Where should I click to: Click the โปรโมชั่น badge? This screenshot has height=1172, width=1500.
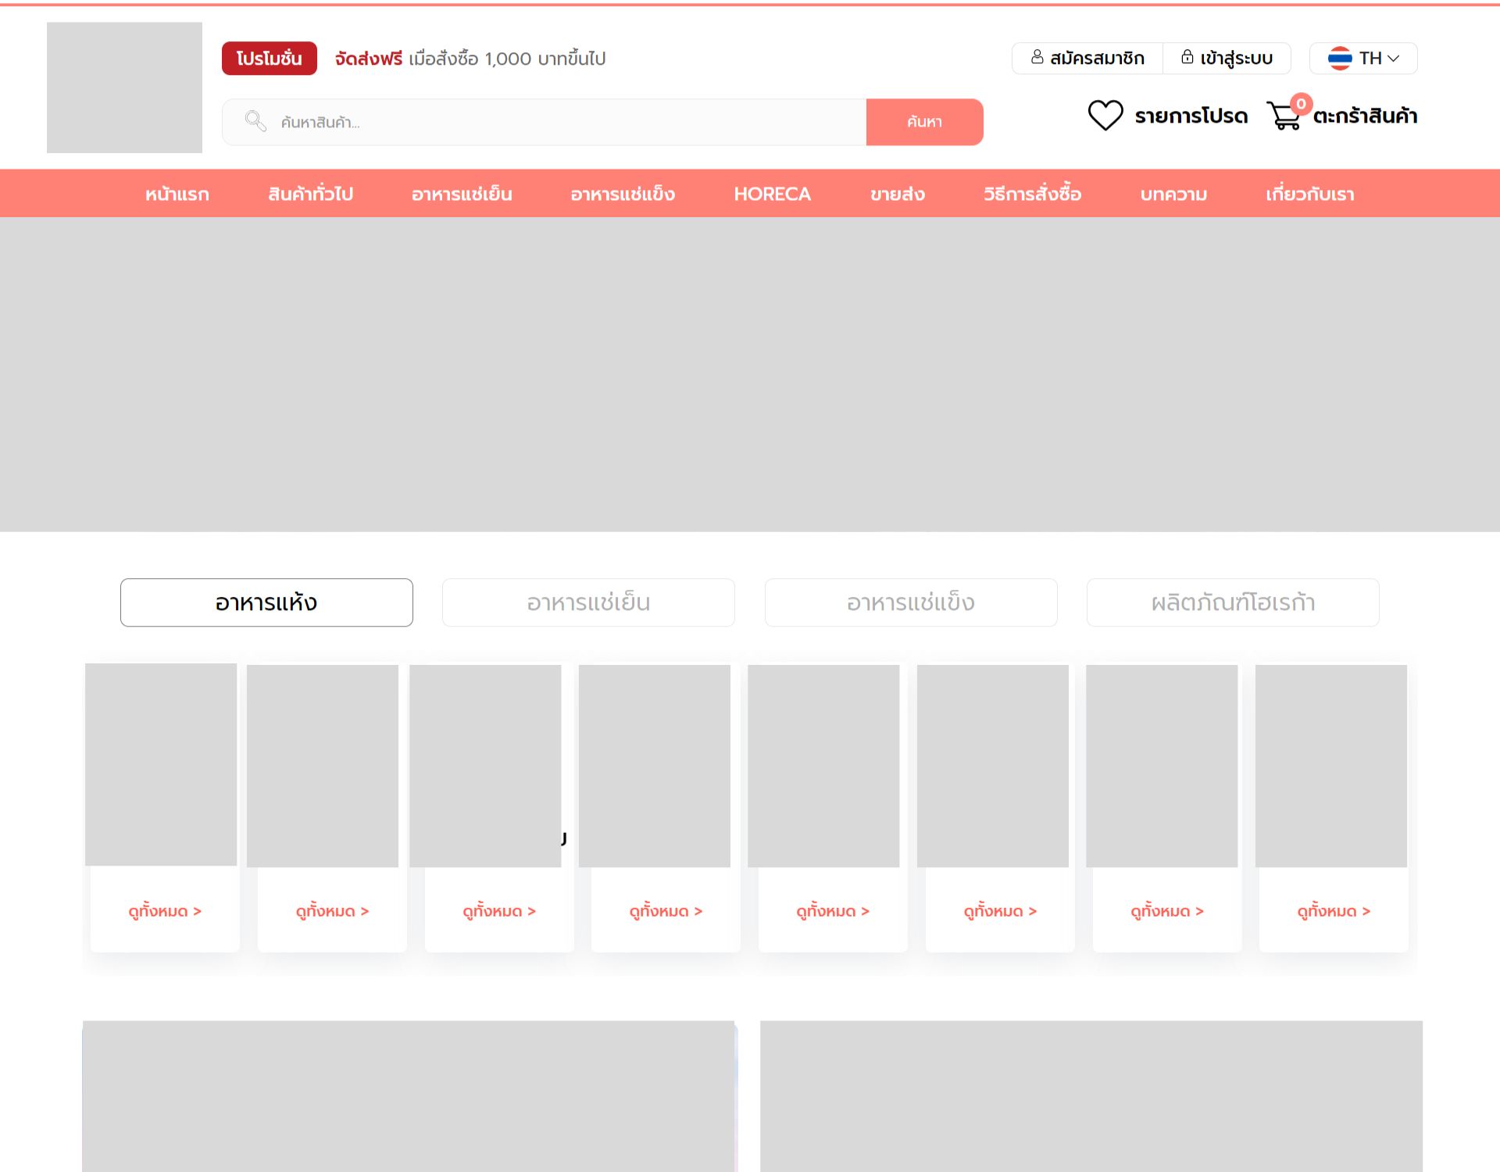tap(270, 59)
